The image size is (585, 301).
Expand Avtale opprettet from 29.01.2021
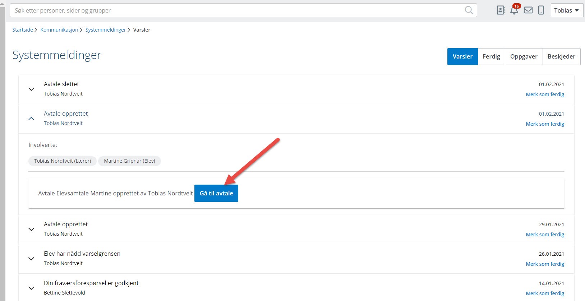pos(31,229)
